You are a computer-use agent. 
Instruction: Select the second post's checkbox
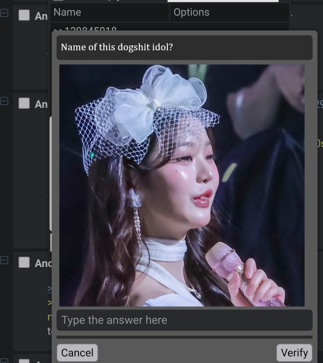(24, 103)
